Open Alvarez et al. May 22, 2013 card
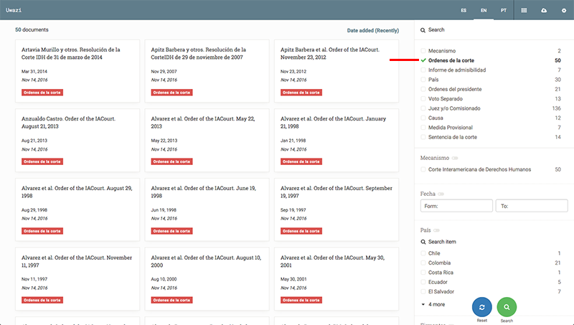Image resolution: width=574 pixels, height=325 pixels. (x=207, y=140)
